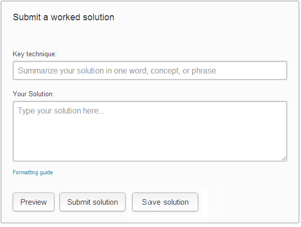The height and width of the screenshot is (227, 301).
Task: Click the 'Summarize your solution' placeholder text
Action: coord(117,70)
